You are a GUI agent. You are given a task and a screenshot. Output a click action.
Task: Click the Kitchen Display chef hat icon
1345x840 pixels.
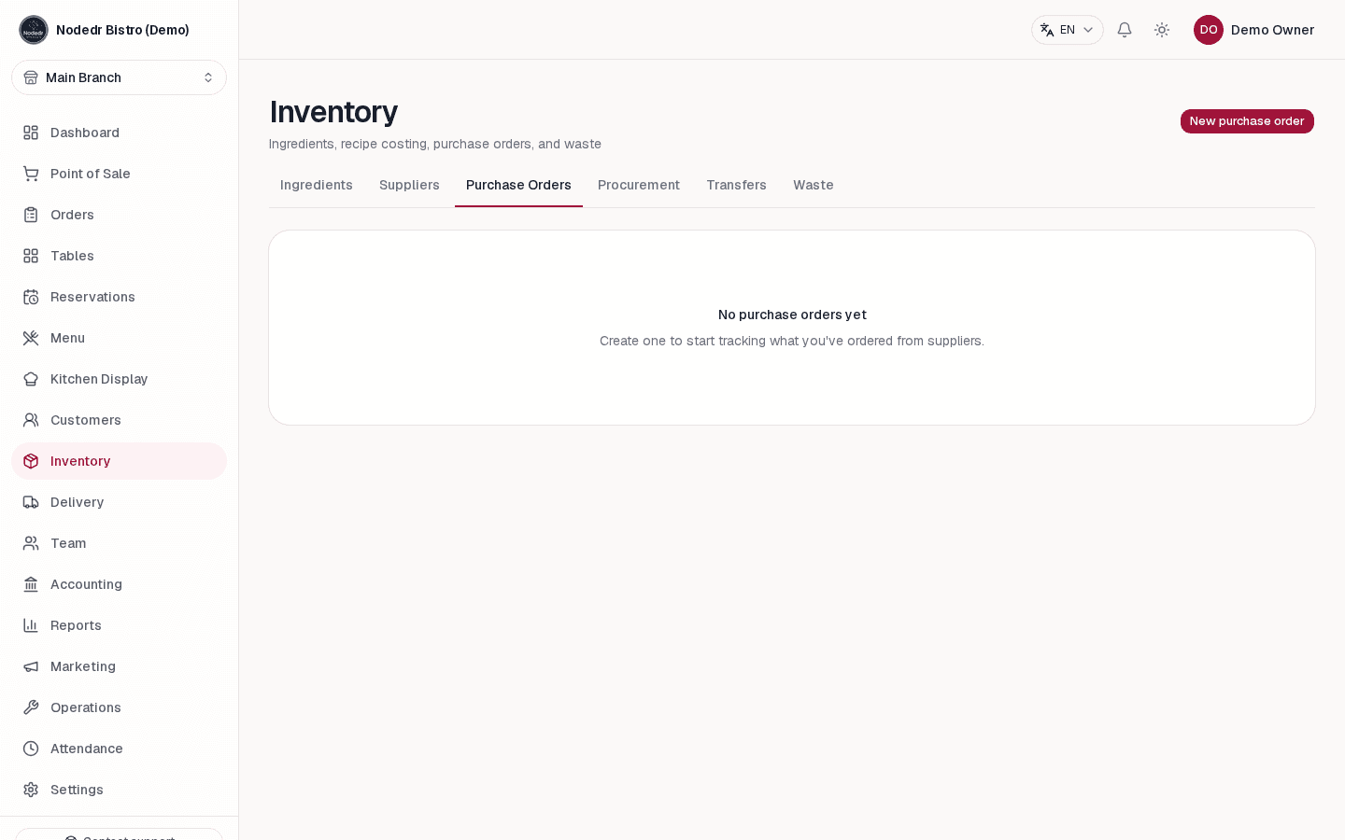tap(31, 379)
